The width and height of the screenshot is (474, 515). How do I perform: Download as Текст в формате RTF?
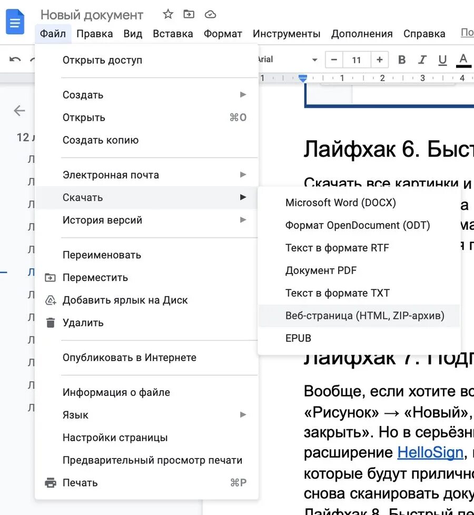(x=359, y=248)
